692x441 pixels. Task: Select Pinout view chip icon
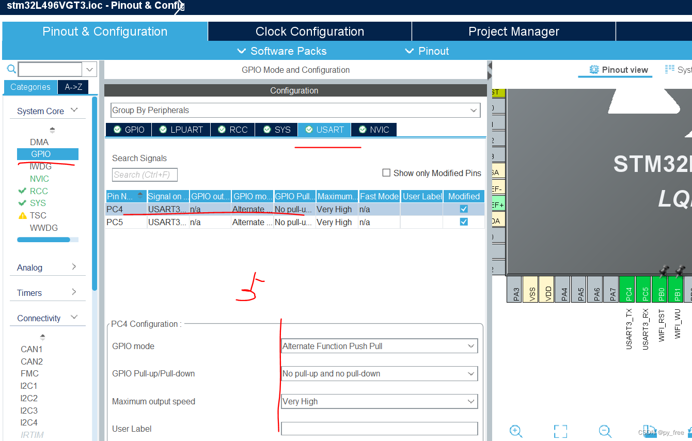coord(594,70)
